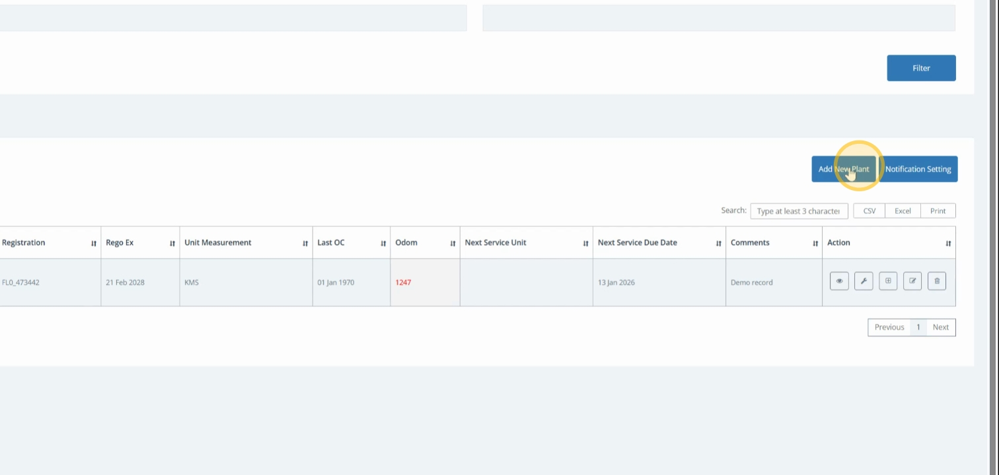Go to the Next page
This screenshot has height=475, width=999.
pyautogui.click(x=941, y=327)
